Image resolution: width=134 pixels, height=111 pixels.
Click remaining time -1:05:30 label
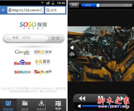click(127, 5)
